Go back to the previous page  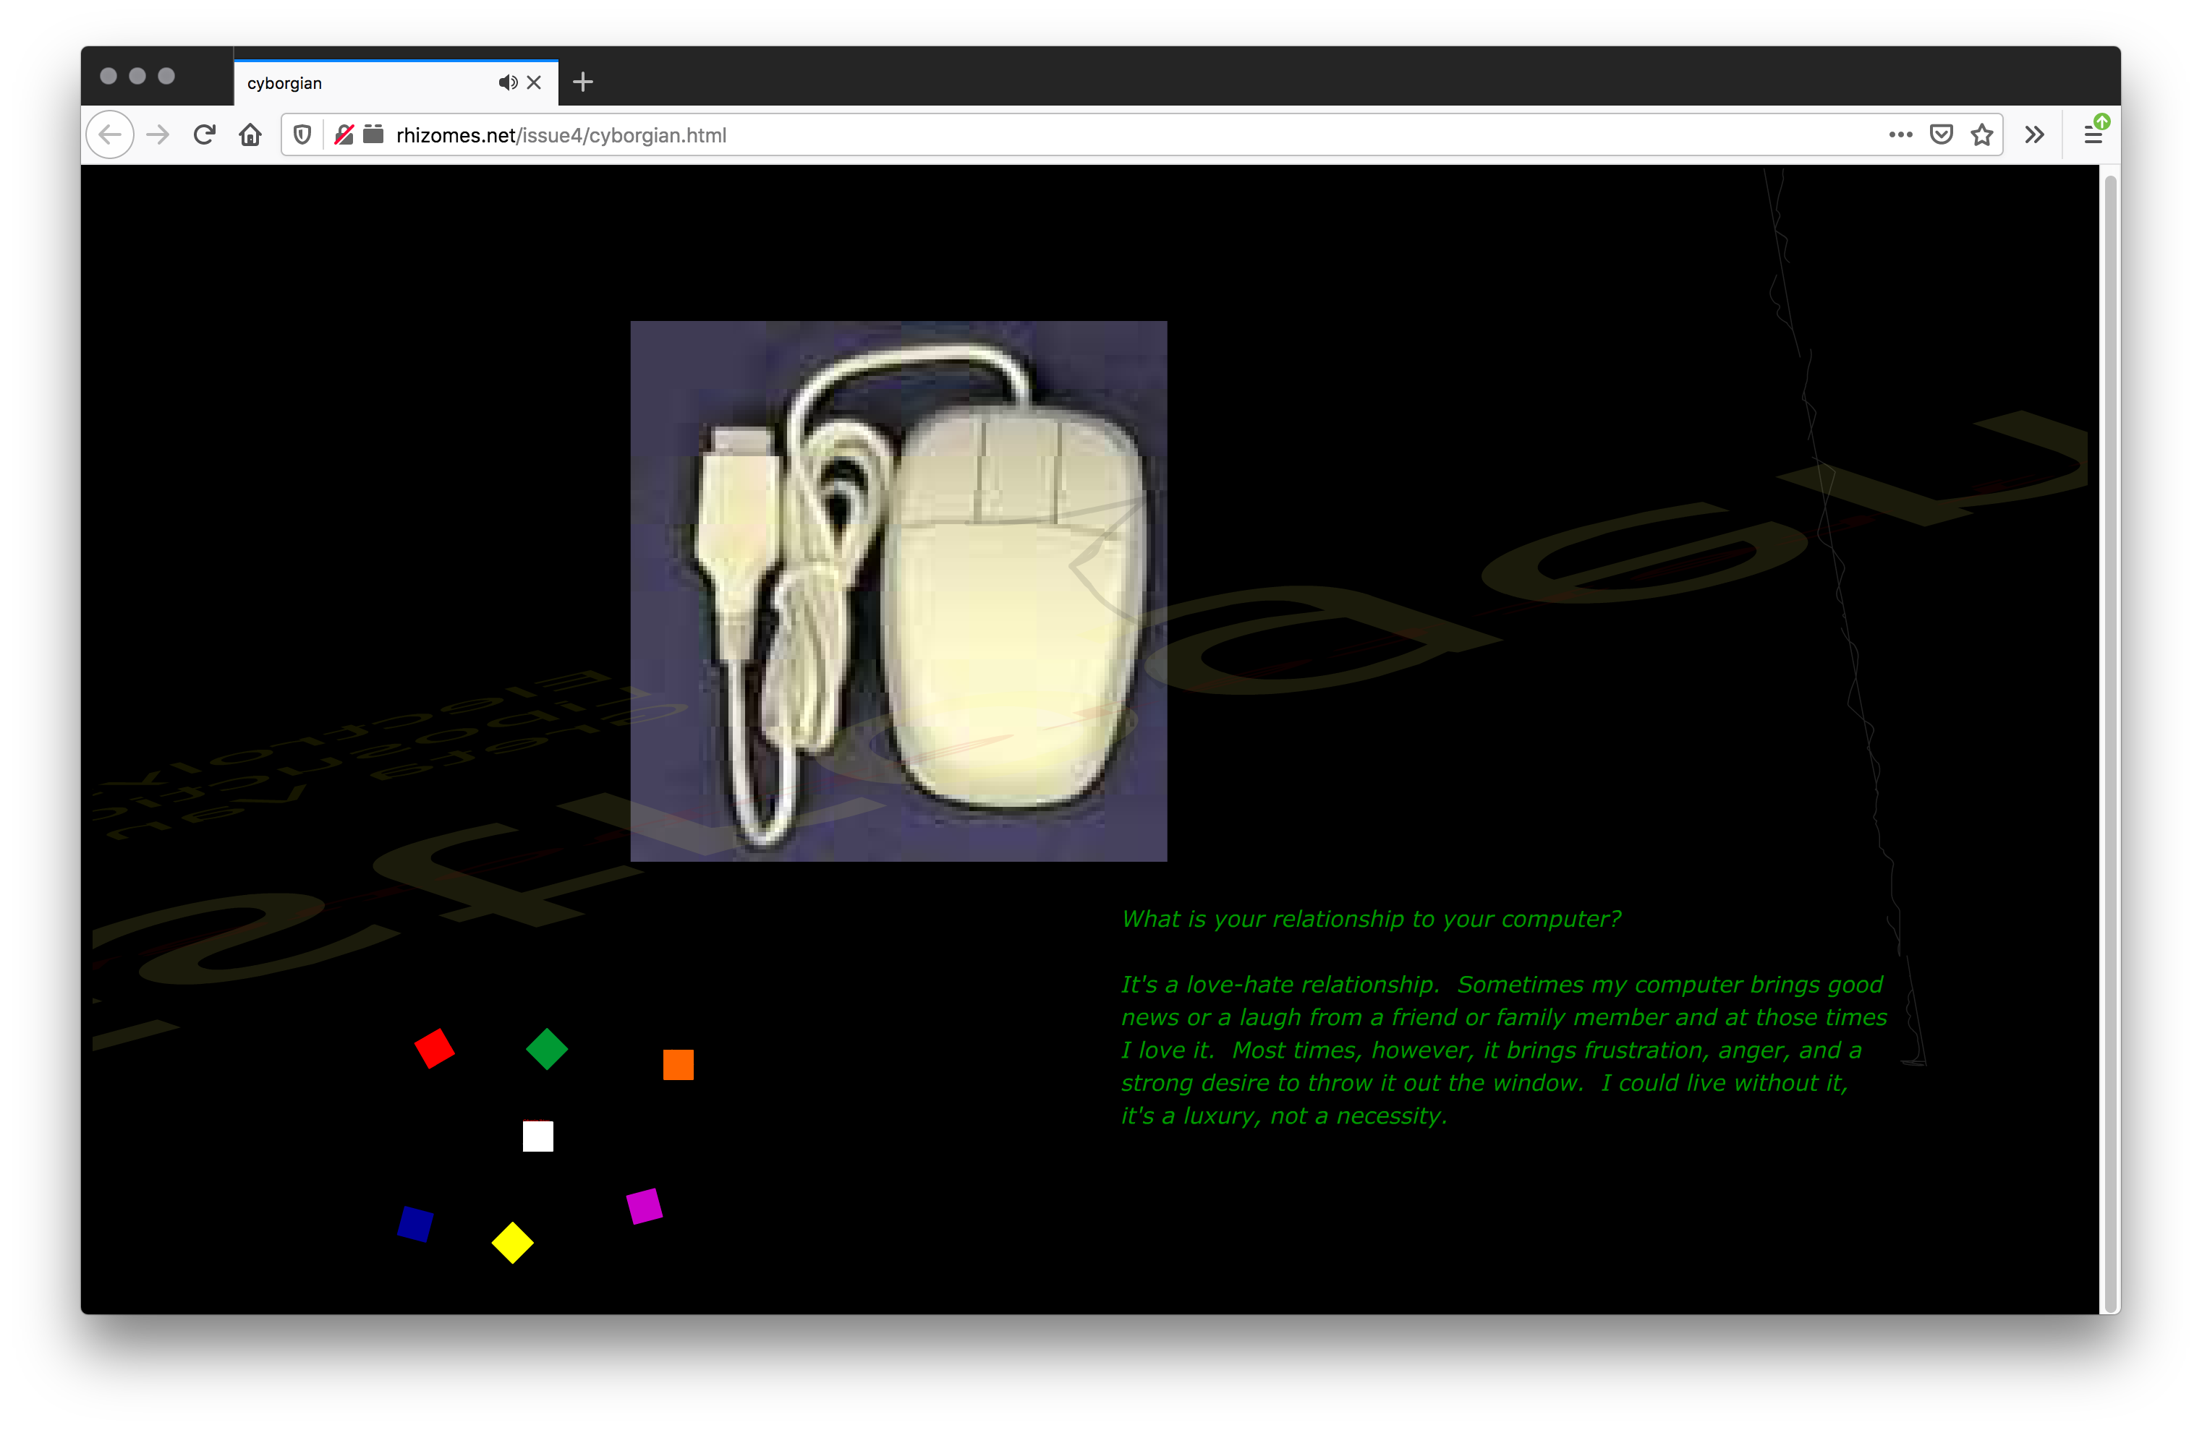point(110,135)
